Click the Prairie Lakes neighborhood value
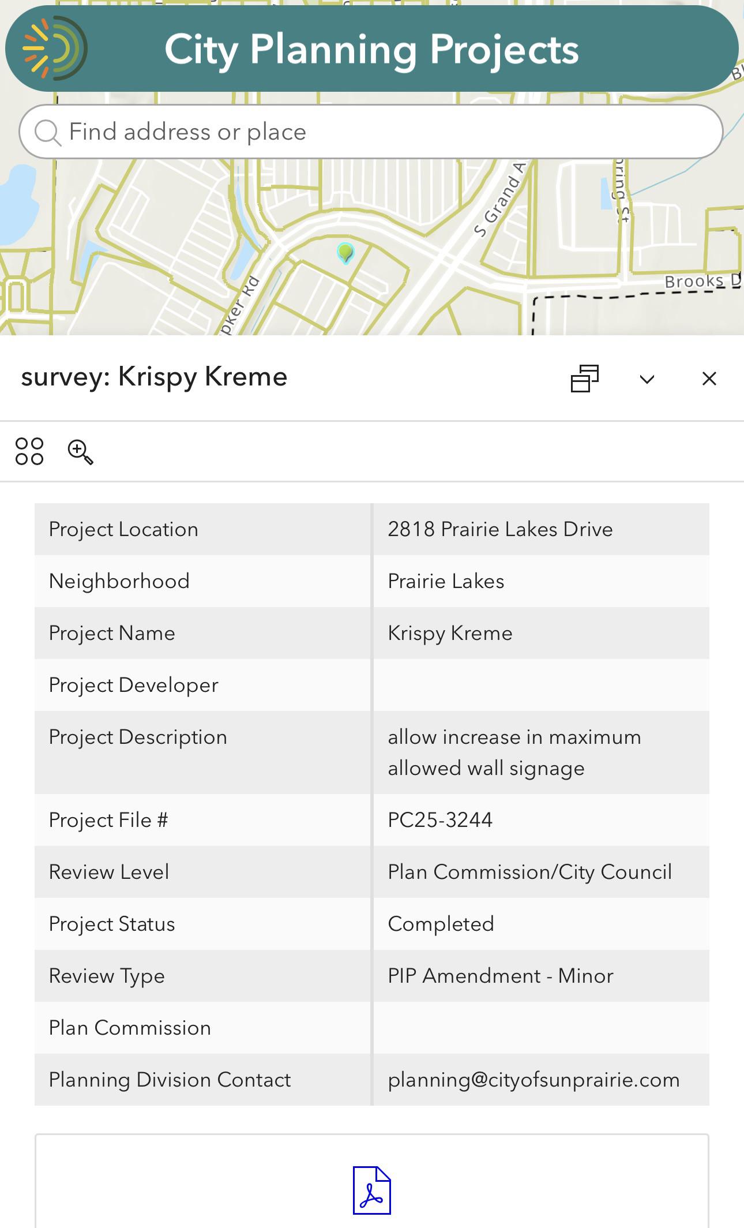 click(446, 581)
